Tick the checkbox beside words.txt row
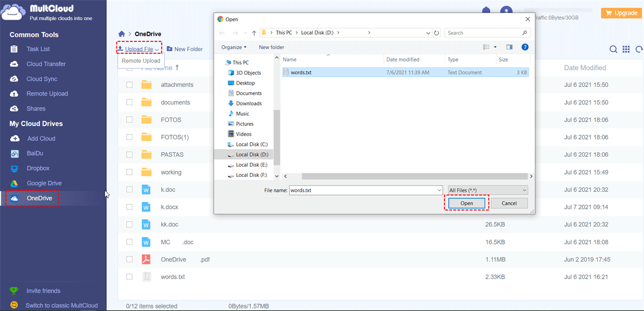The width and height of the screenshot is (644, 311). tap(129, 277)
